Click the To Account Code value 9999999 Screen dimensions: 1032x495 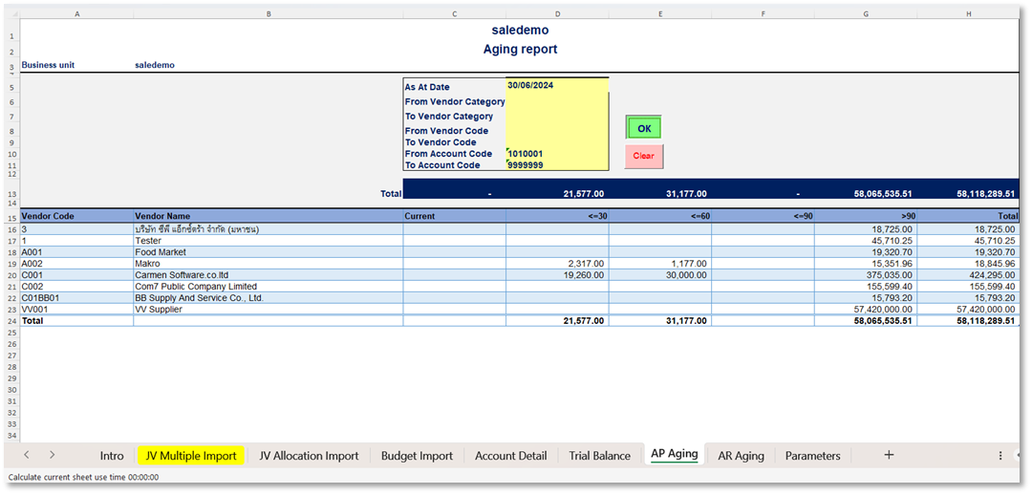(x=556, y=165)
